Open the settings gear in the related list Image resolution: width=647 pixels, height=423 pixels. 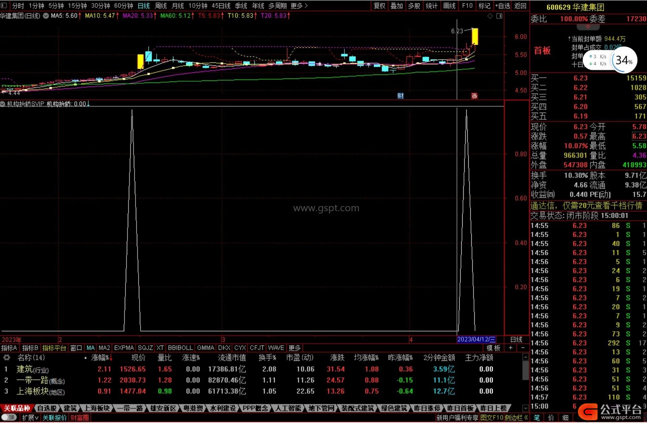(6, 358)
